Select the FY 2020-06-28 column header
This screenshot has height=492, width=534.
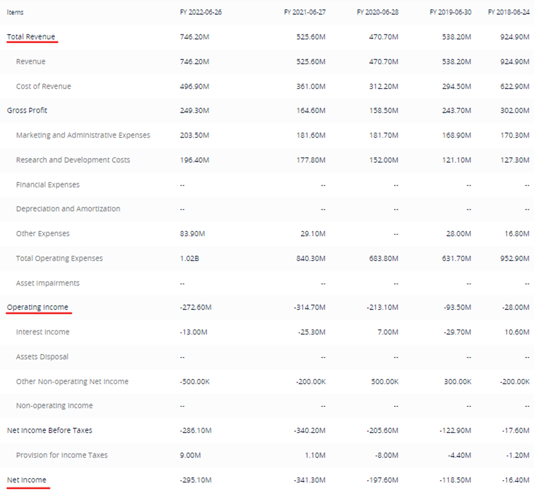[378, 12]
